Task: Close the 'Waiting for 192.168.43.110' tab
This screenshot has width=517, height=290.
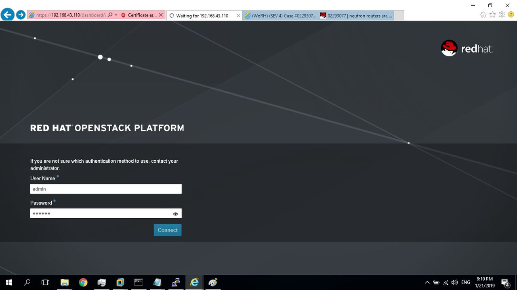Action: (x=238, y=16)
